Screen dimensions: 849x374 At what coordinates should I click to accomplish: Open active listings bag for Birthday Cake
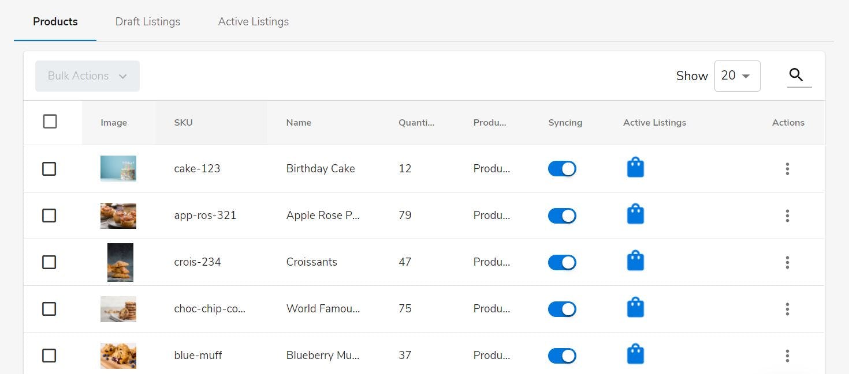[x=635, y=168]
